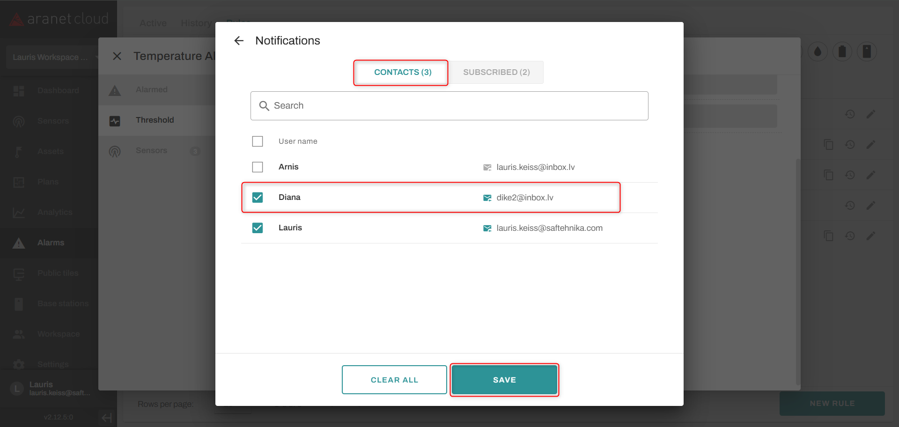The image size is (899, 427).
Task: Click the email icon next to dike2@inbox.lv
Action: pyautogui.click(x=487, y=198)
